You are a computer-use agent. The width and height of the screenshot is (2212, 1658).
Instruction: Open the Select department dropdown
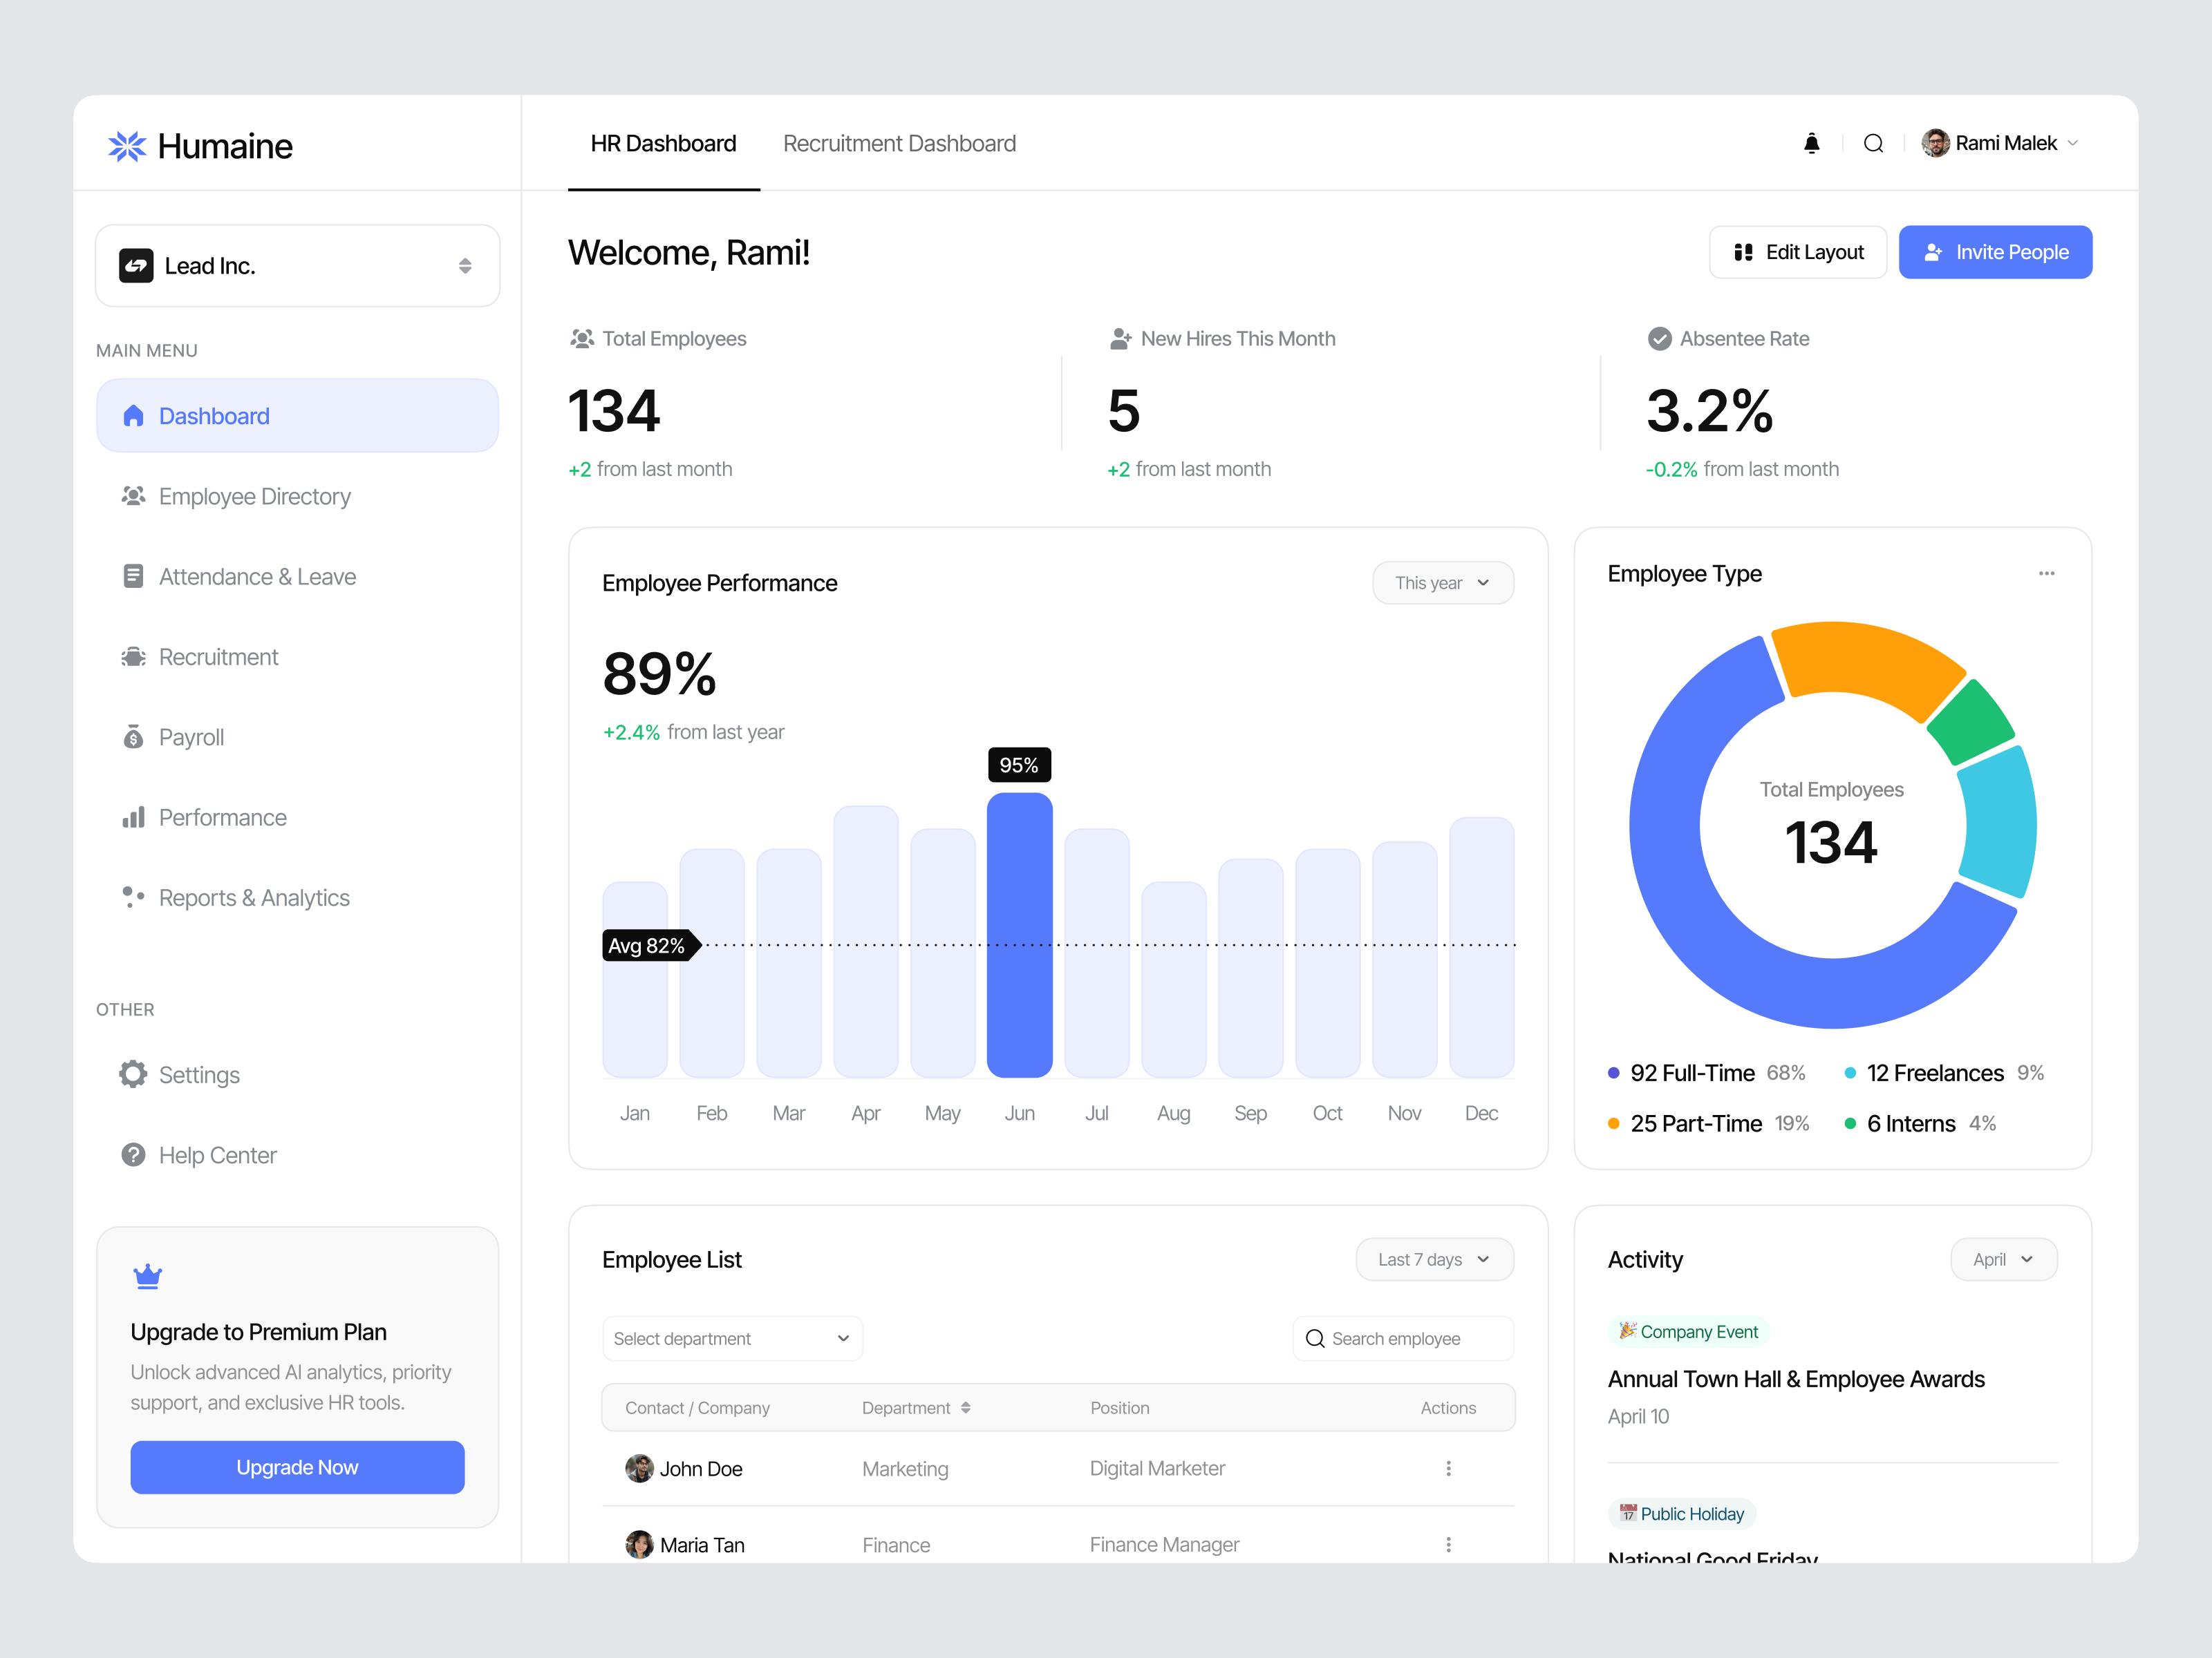pyautogui.click(x=732, y=1338)
